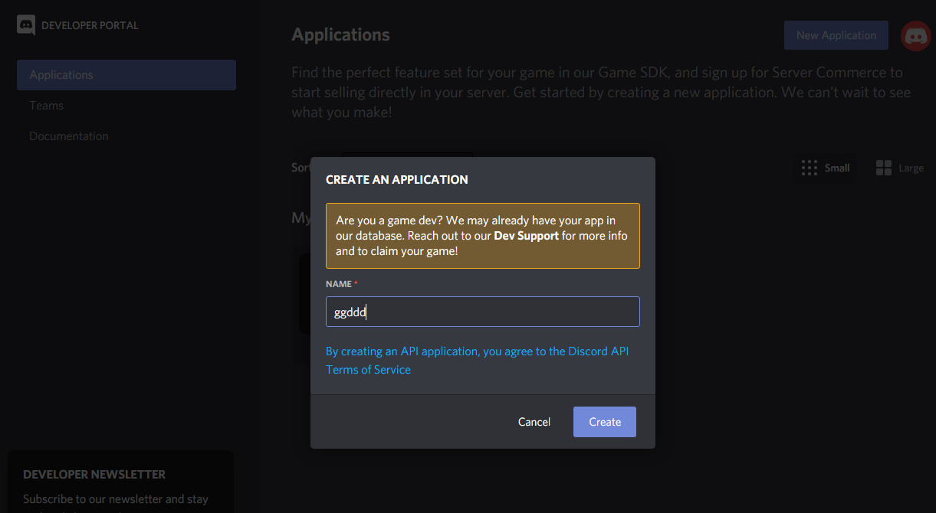Open Documentation from the sidebar
Image resolution: width=936 pixels, height=513 pixels.
69,136
